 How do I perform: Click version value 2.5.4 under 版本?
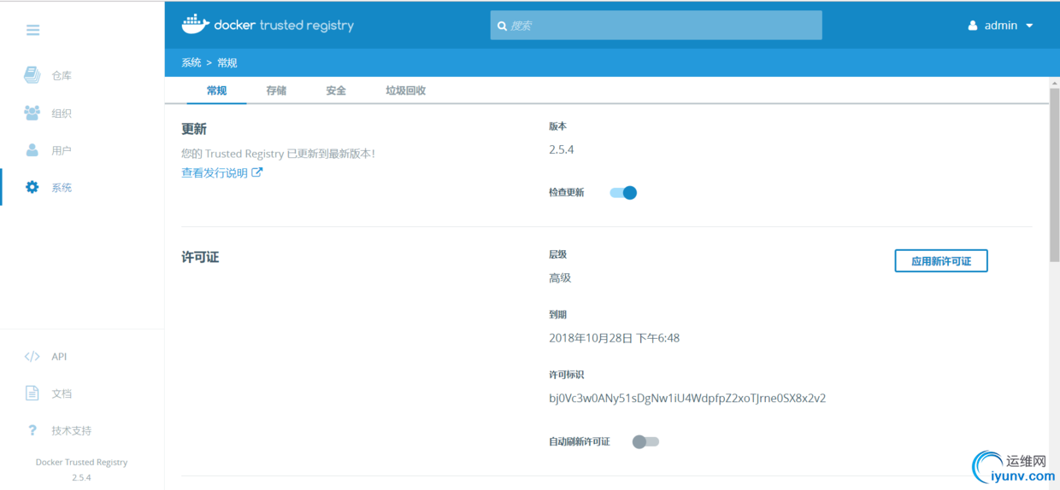(562, 149)
